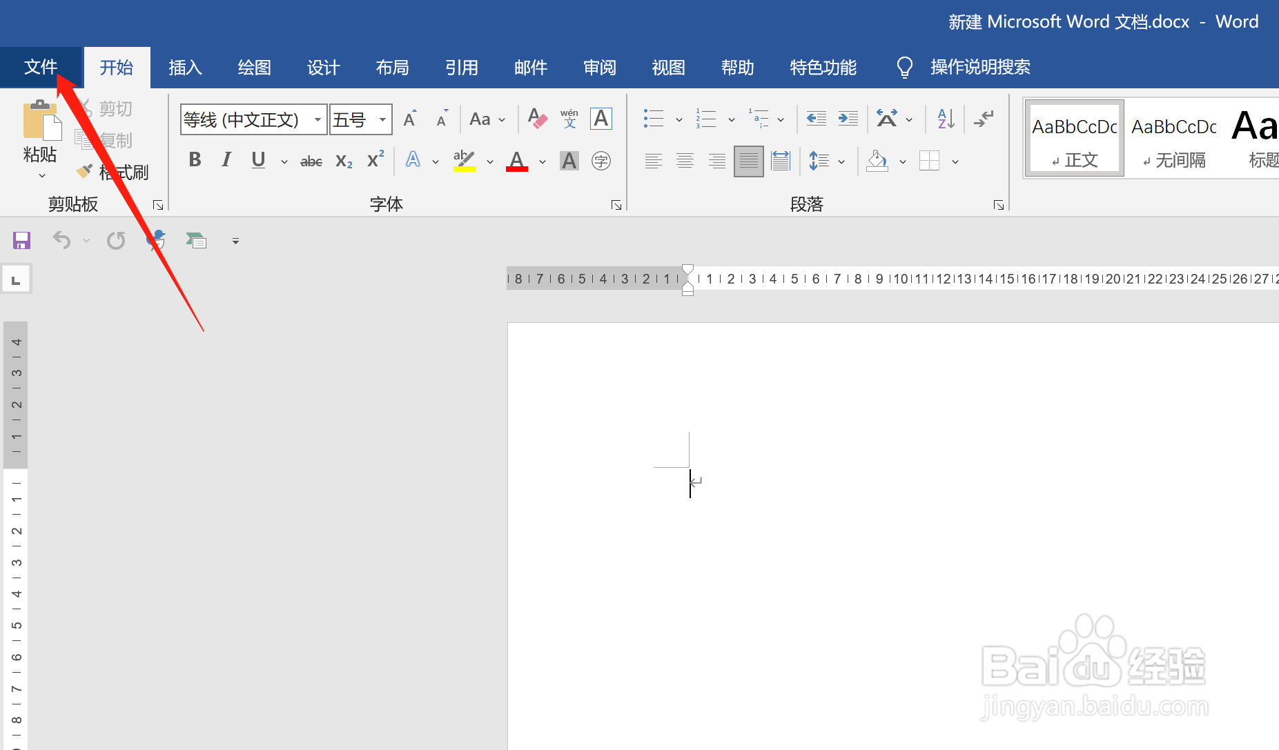Apply a numbered list
1279x750 pixels.
pyautogui.click(x=706, y=119)
